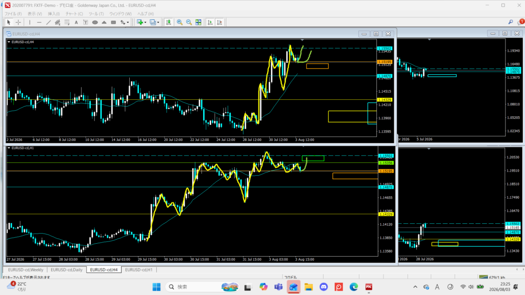
Task: Expand the profiles dropdown arrow
Action: [158, 23]
